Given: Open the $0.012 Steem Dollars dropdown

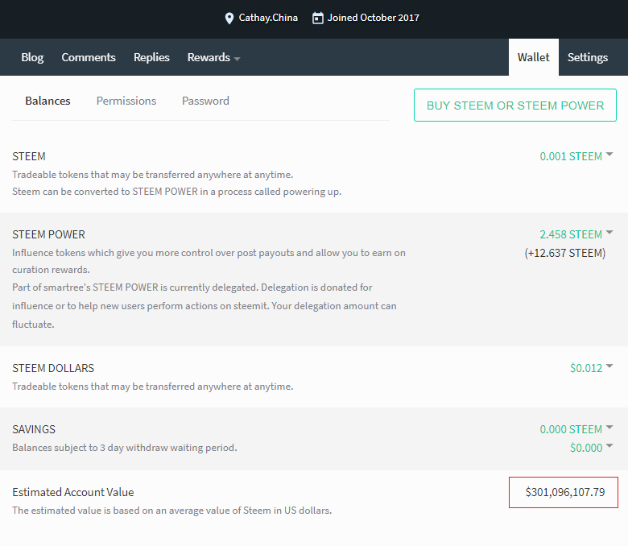Looking at the screenshot, I should pyautogui.click(x=591, y=368).
